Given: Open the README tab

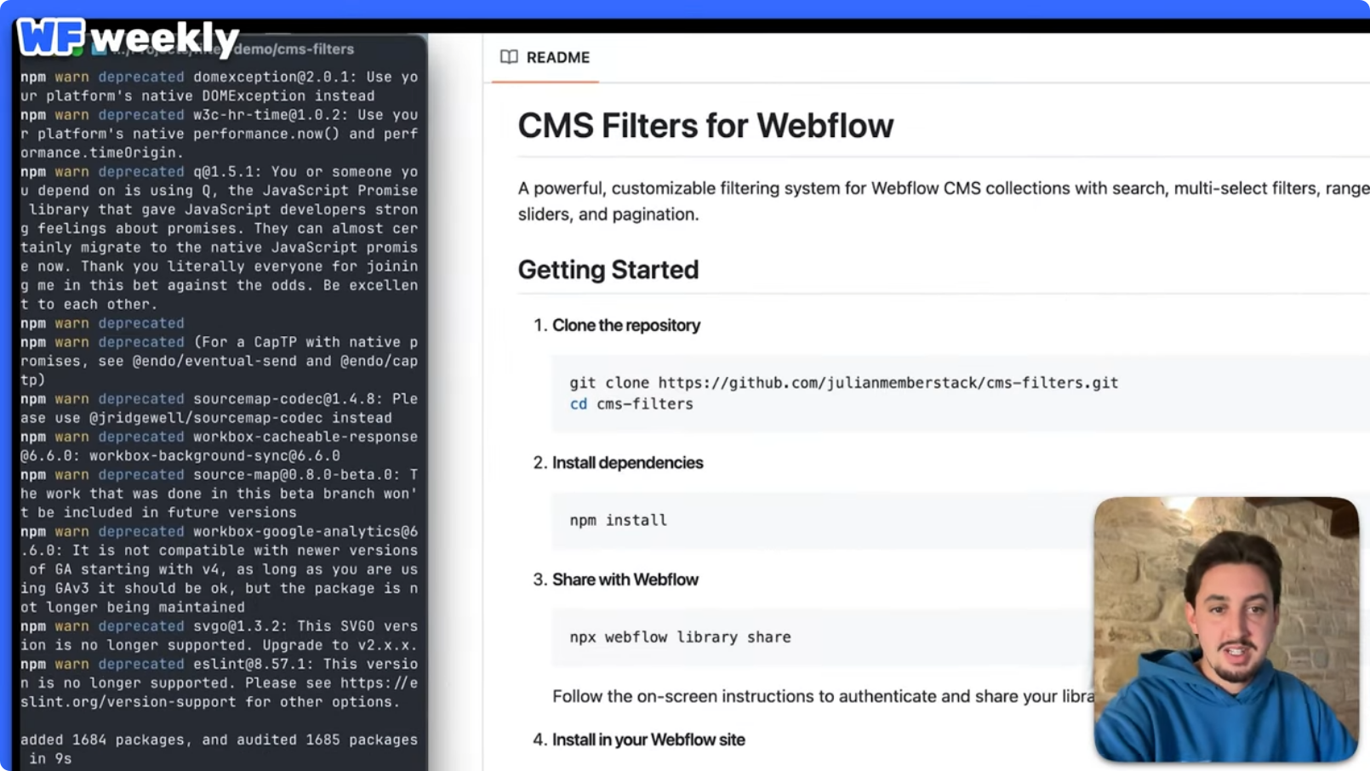Looking at the screenshot, I should coord(545,57).
